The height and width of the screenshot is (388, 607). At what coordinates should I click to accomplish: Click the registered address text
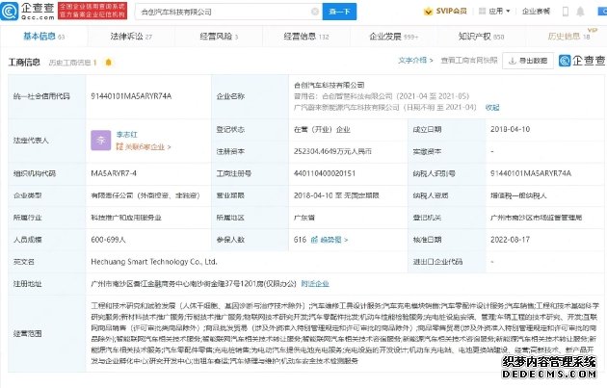(193, 284)
